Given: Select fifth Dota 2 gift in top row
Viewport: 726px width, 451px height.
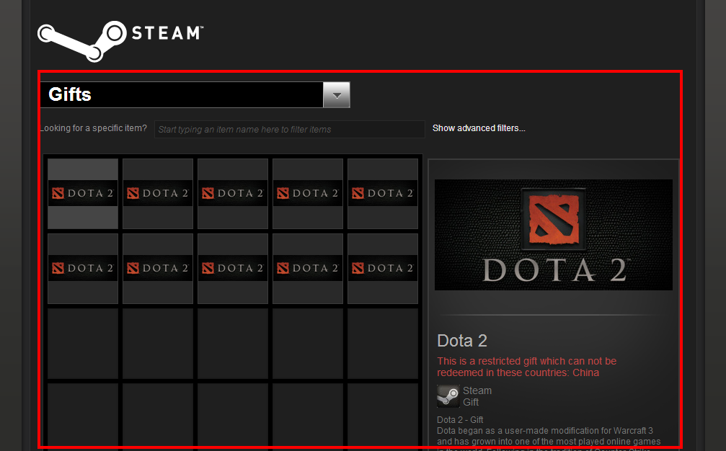Looking at the screenshot, I should [x=383, y=193].
